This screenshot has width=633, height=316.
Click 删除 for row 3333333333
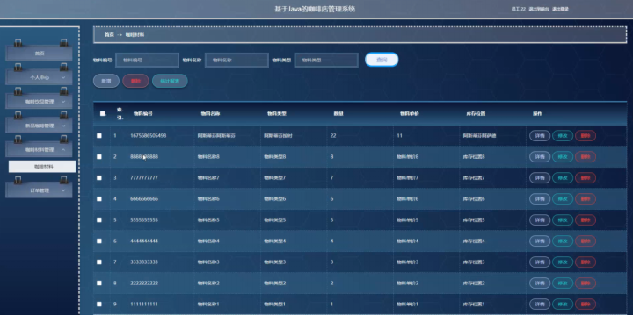586,262
